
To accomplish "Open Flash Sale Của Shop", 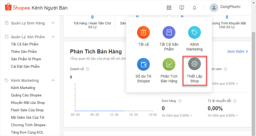I will (27, 110).
